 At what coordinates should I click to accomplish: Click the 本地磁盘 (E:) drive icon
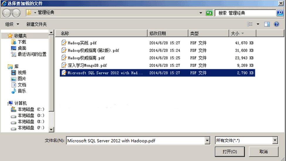point(13,123)
